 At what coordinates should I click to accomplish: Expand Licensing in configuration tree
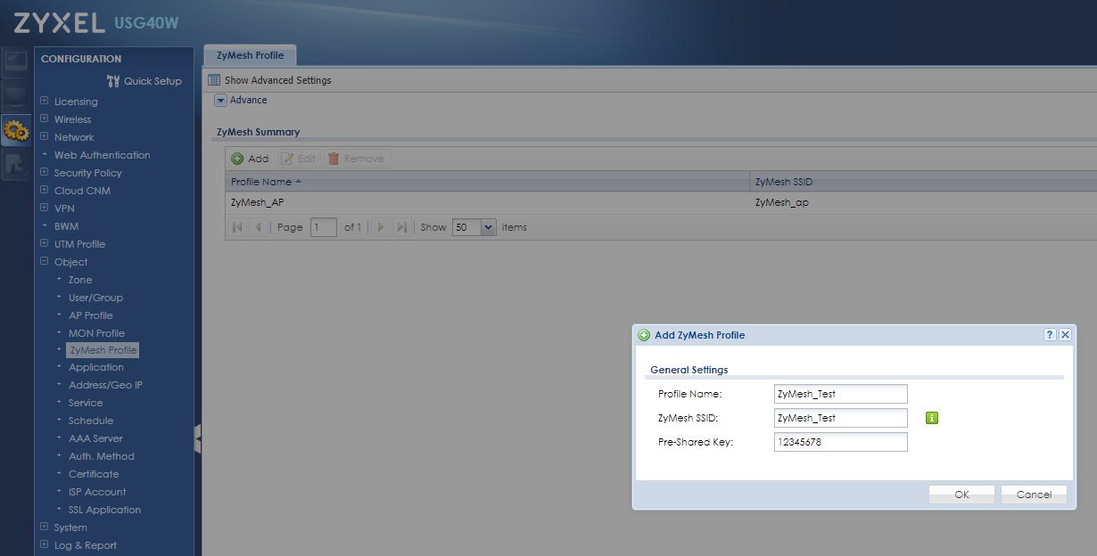[x=45, y=102]
